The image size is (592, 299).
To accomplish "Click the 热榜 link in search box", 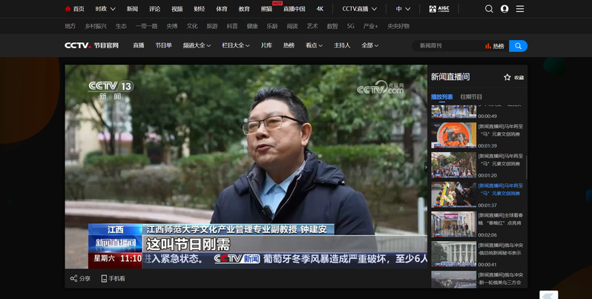I will (x=495, y=46).
